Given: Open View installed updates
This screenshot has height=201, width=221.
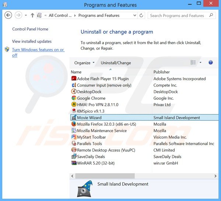Looking at the screenshot, I should click(32, 41).
